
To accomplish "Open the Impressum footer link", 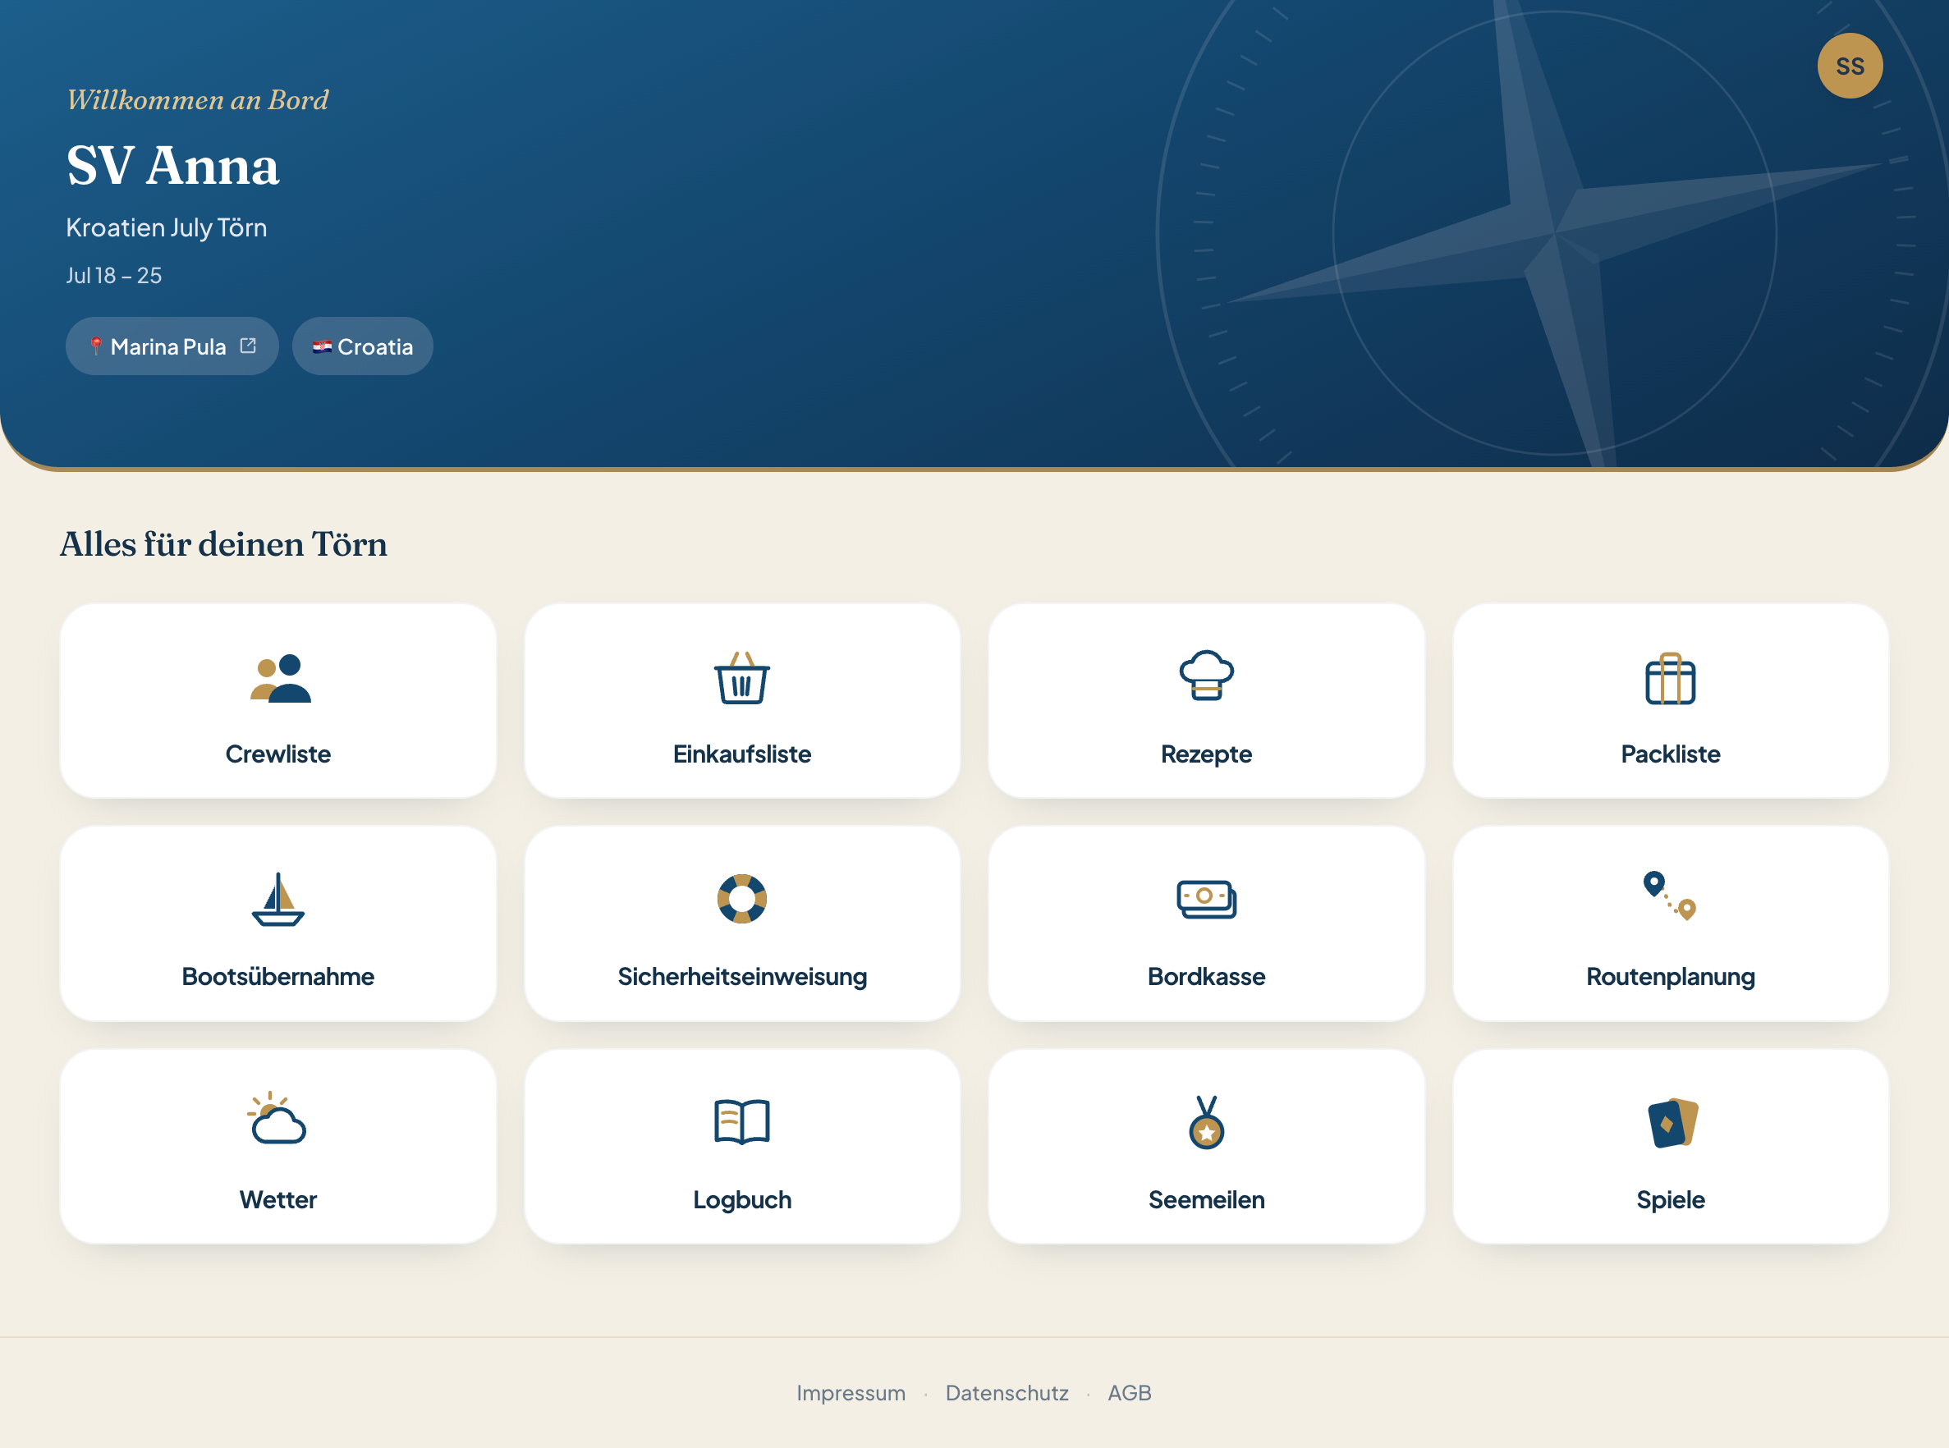I will 851,1393.
